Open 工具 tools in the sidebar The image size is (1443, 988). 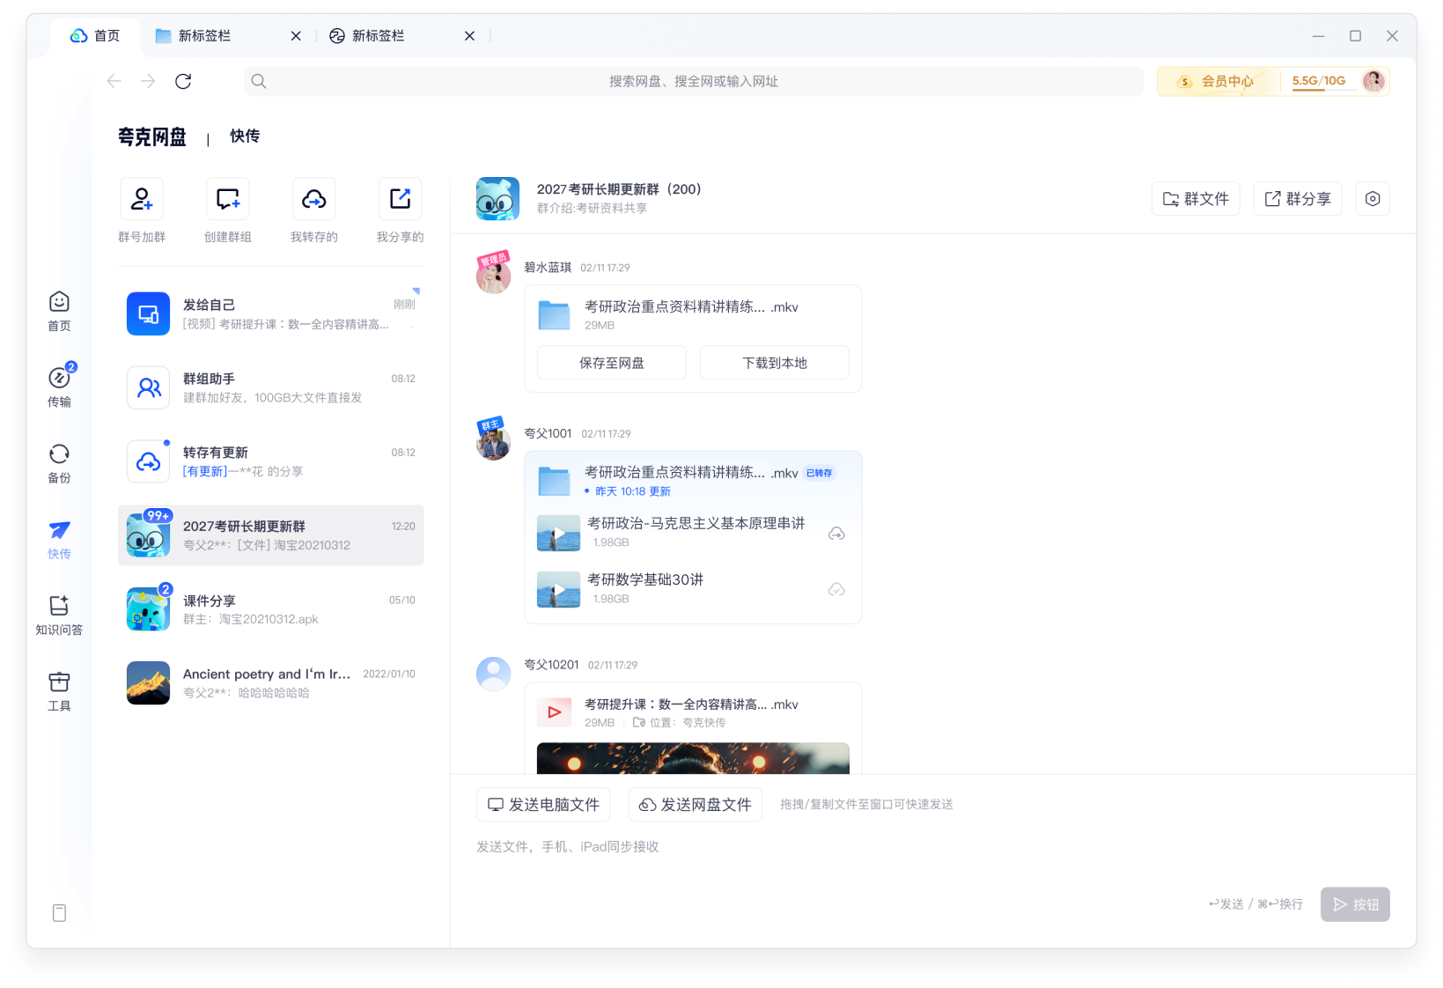click(x=59, y=692)
